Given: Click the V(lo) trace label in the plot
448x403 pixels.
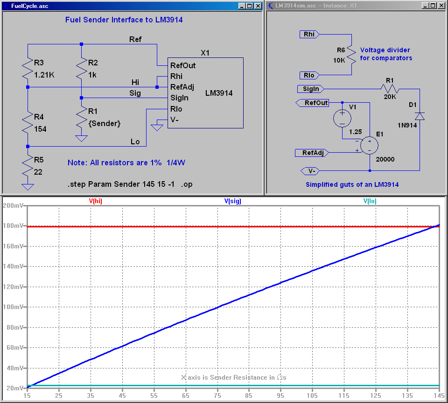Looking at the screenshot, I should pyautogui.click(x=370, y=201).
